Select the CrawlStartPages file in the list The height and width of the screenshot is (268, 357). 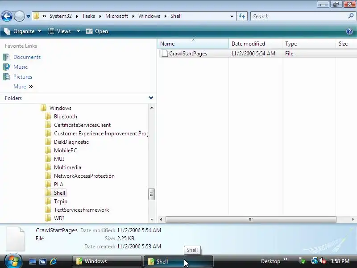188,54
